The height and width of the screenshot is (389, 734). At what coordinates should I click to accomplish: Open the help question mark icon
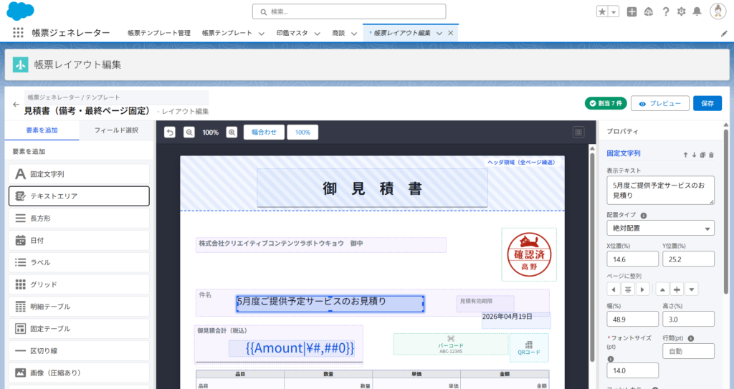(x=666, y=11)
